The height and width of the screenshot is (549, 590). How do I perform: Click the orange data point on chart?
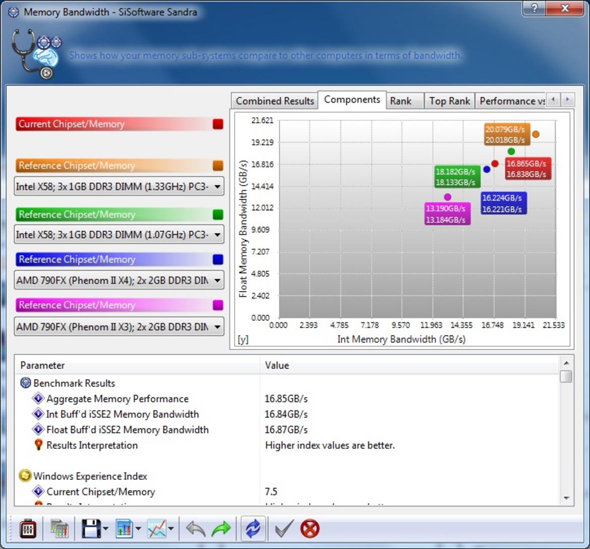536,134
